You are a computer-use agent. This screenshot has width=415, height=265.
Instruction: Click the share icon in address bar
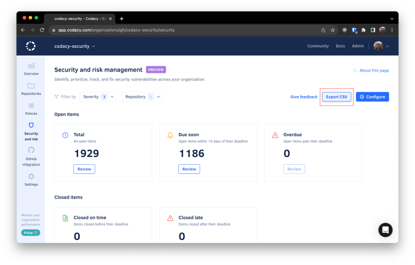323,30
